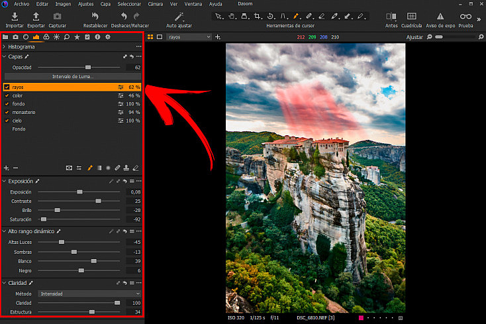The width and height of the screenshot is (486, 324).
Task: Open the Capas panel three-dots menu
Action: (x=138, y=56)
